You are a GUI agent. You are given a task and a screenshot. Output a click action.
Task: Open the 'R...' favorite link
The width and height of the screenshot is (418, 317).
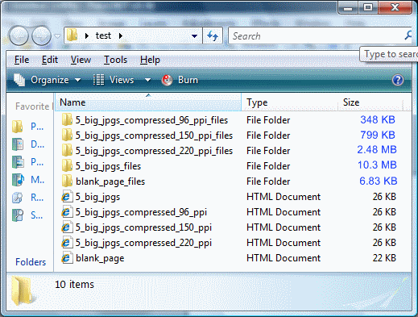point(37,198)
